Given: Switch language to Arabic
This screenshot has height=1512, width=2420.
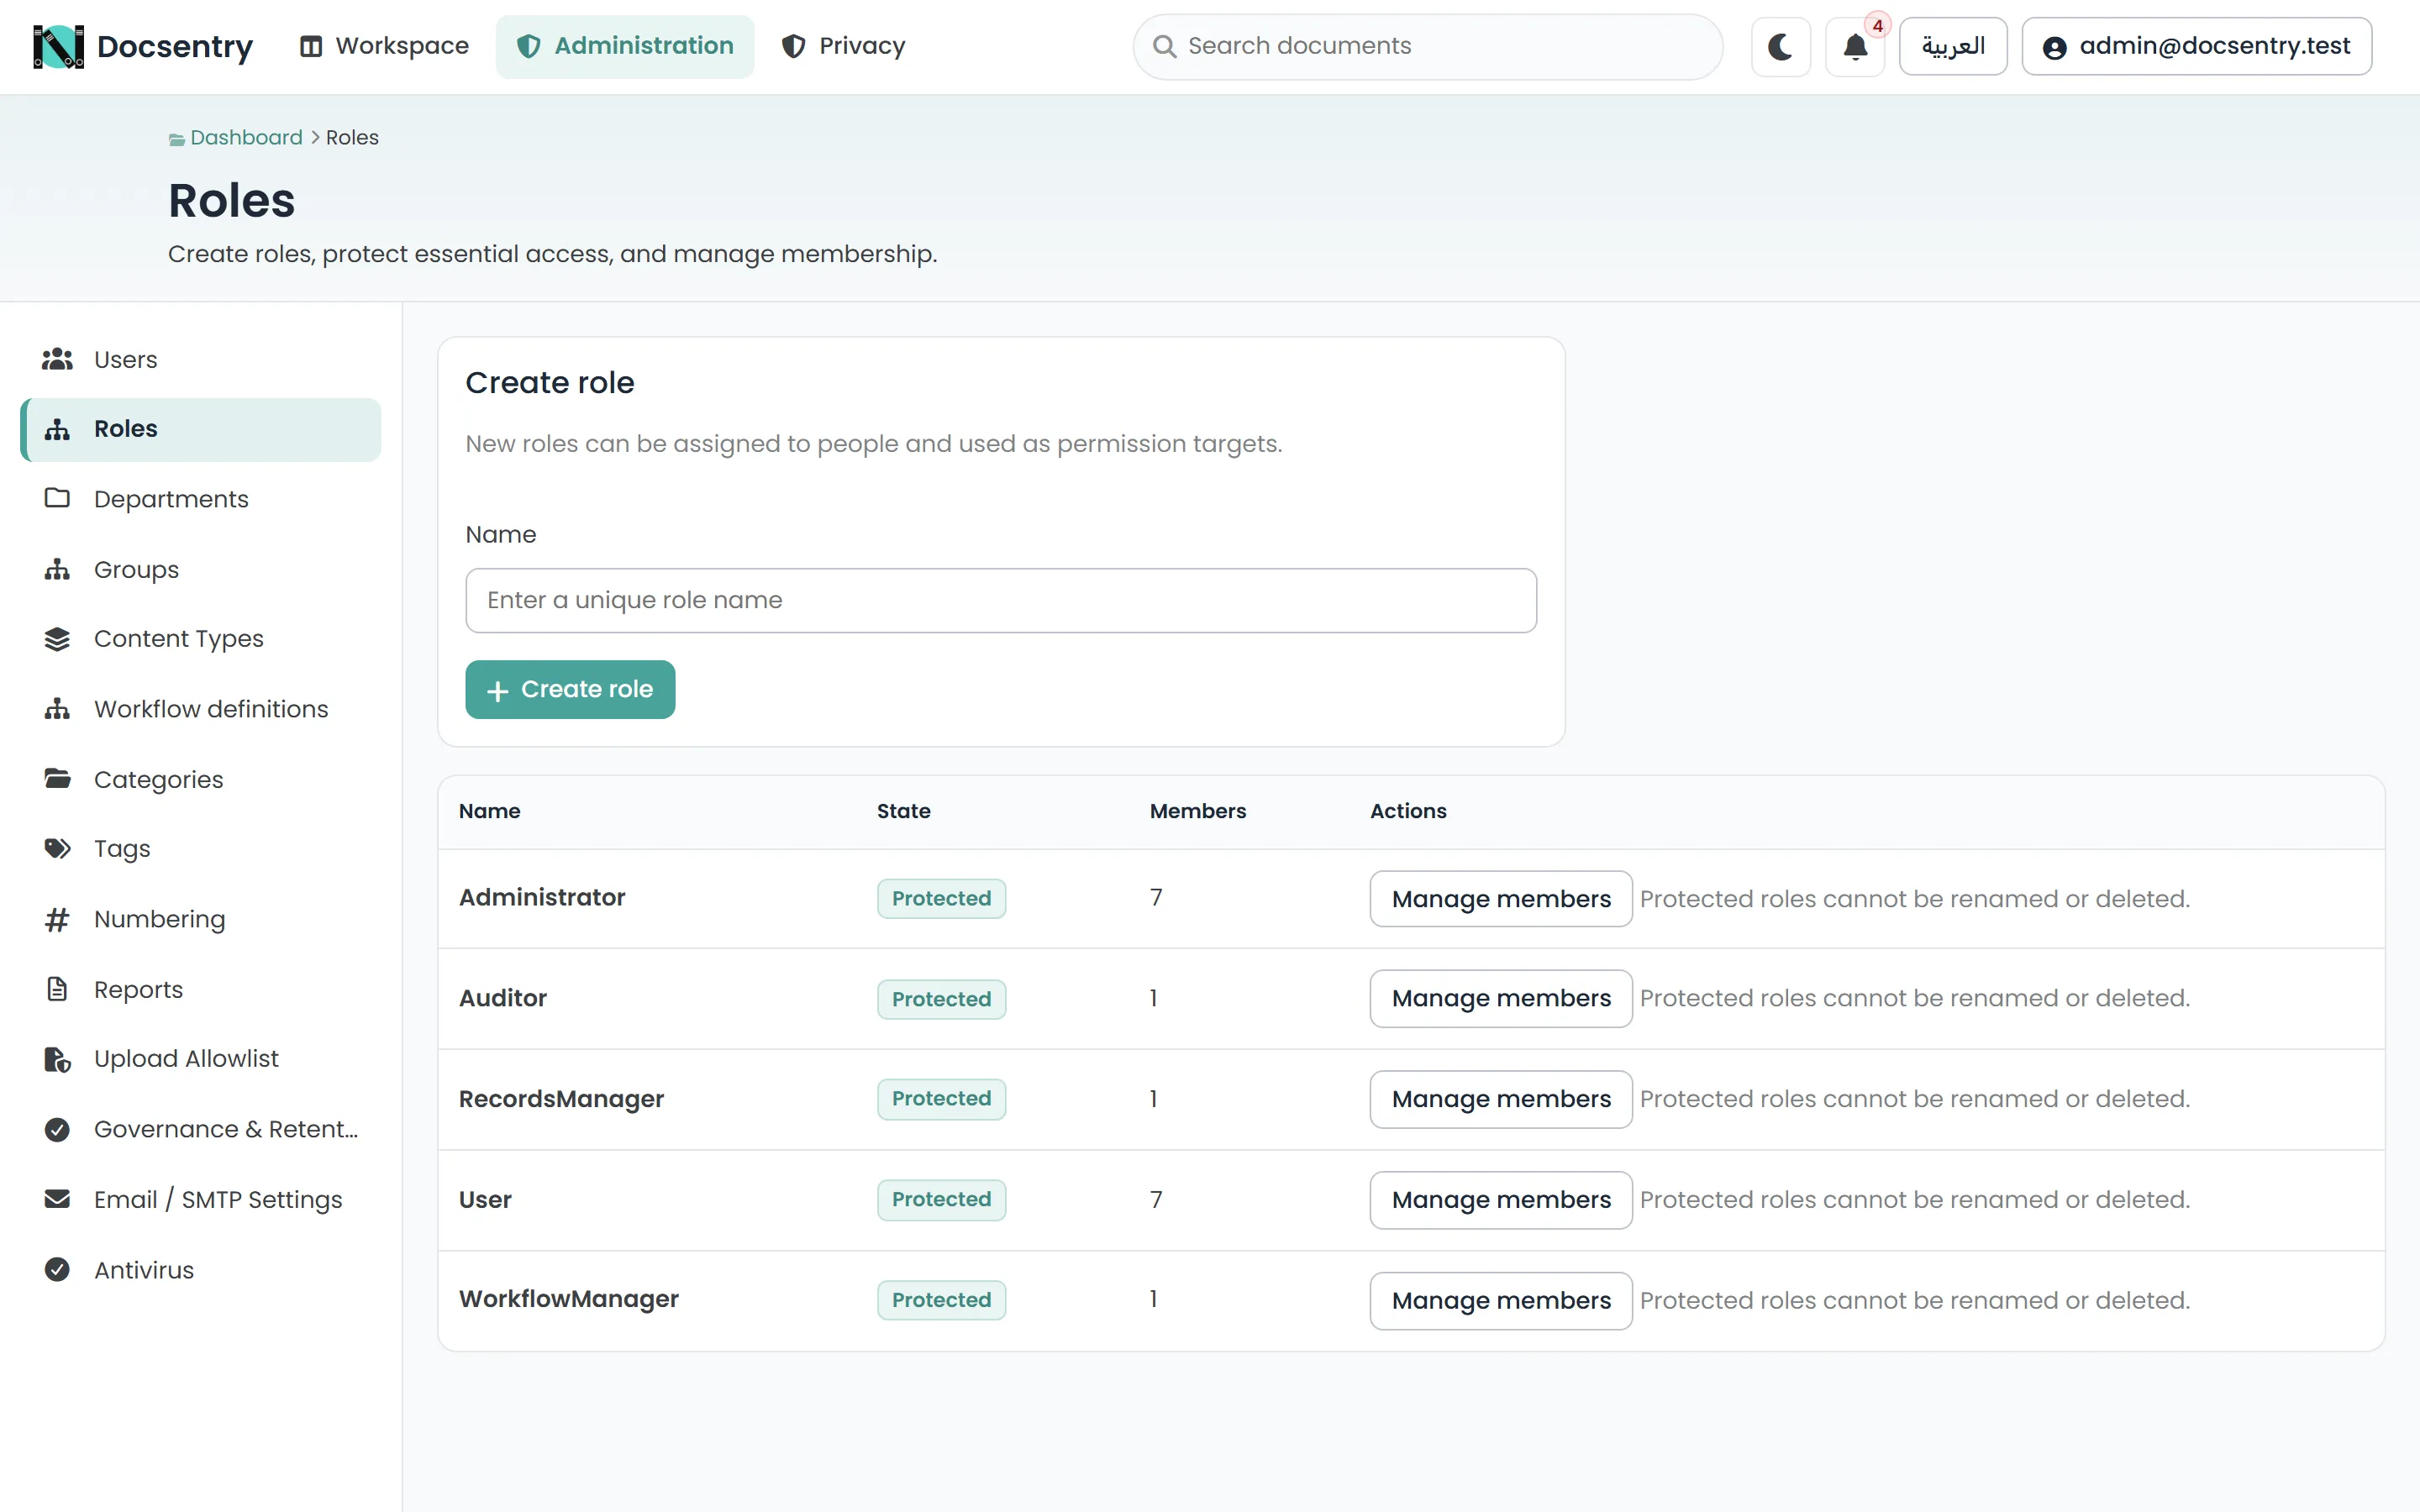Looking at the screenshot, I should [1953, 46].
